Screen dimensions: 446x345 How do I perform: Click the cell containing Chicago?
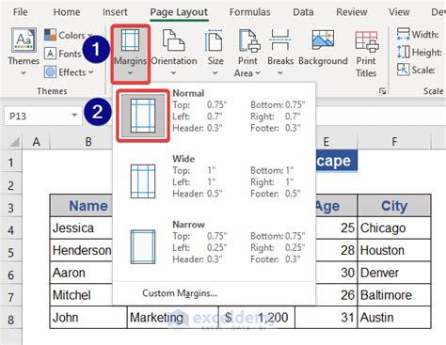point(394,227)
